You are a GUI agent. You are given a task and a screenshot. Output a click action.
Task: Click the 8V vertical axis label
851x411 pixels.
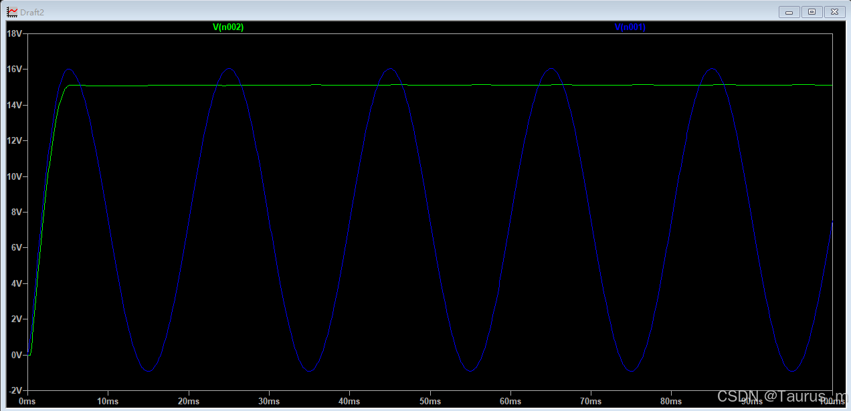[x=17, y=212]
